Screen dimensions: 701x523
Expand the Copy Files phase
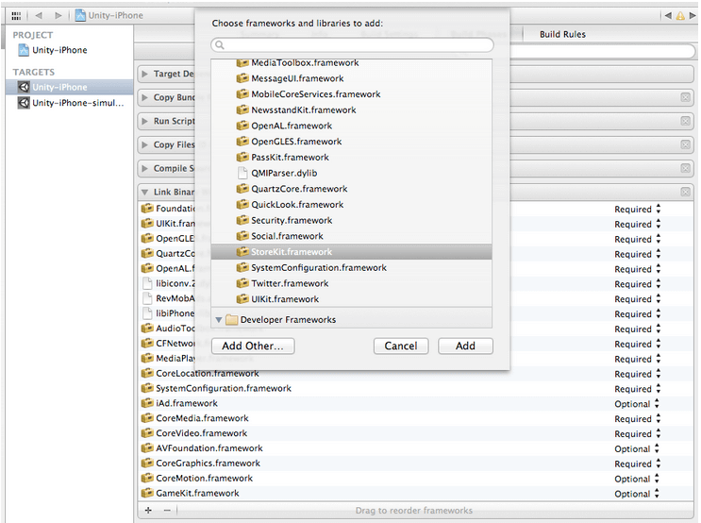[x=144, y=145]
